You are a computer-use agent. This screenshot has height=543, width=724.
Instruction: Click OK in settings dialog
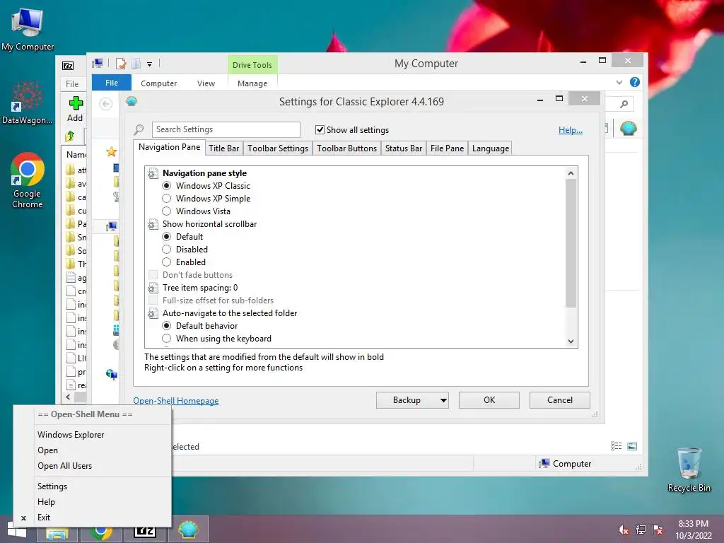(x=489, y=400)
